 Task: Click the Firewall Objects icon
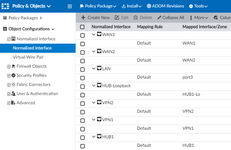13,66
